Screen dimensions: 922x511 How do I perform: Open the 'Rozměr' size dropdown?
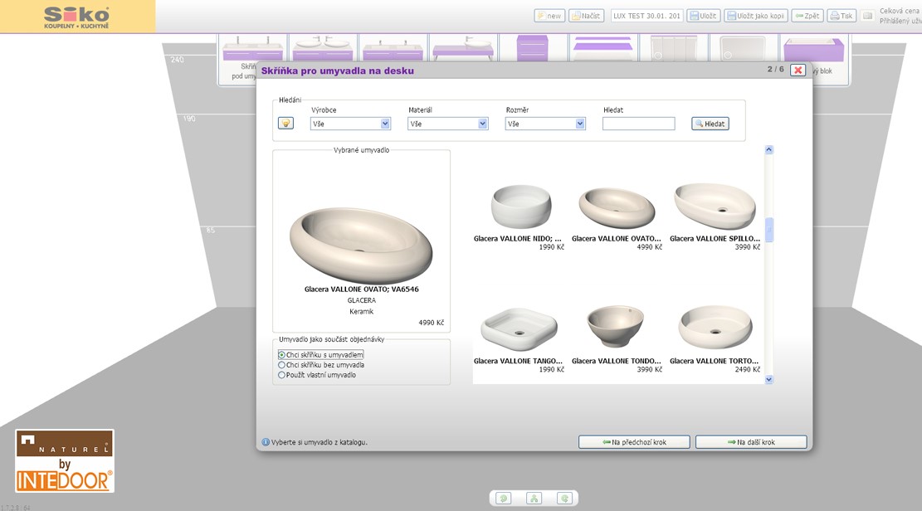pos(546,124)
